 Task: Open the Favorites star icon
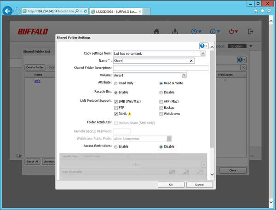262,11
